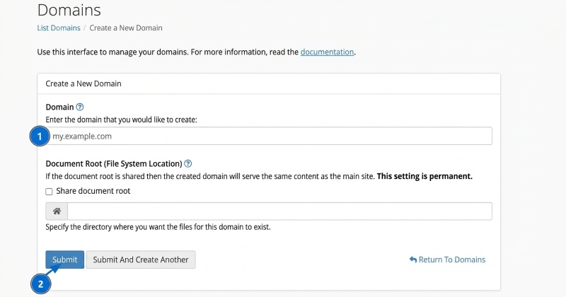This screenshot has height=297, width=566.
Task: Click the Submit button
Action: 64,260
